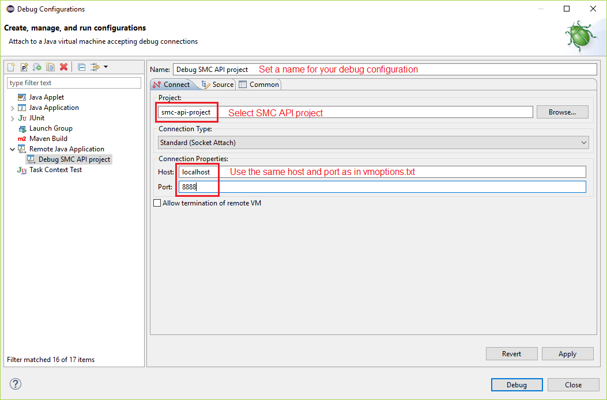Enable Allow termination of remote VM
Image resolution: width=607 pixels, height=400 pixels.
pyautogui.click(x=156, y=203)
